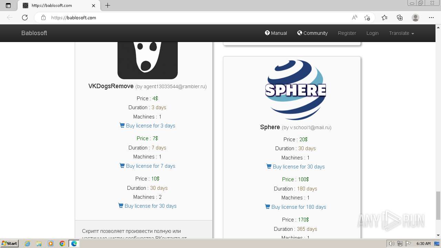Reload the page with the refresh icon
Screen dimensions: 441x248
click(25, 18)
